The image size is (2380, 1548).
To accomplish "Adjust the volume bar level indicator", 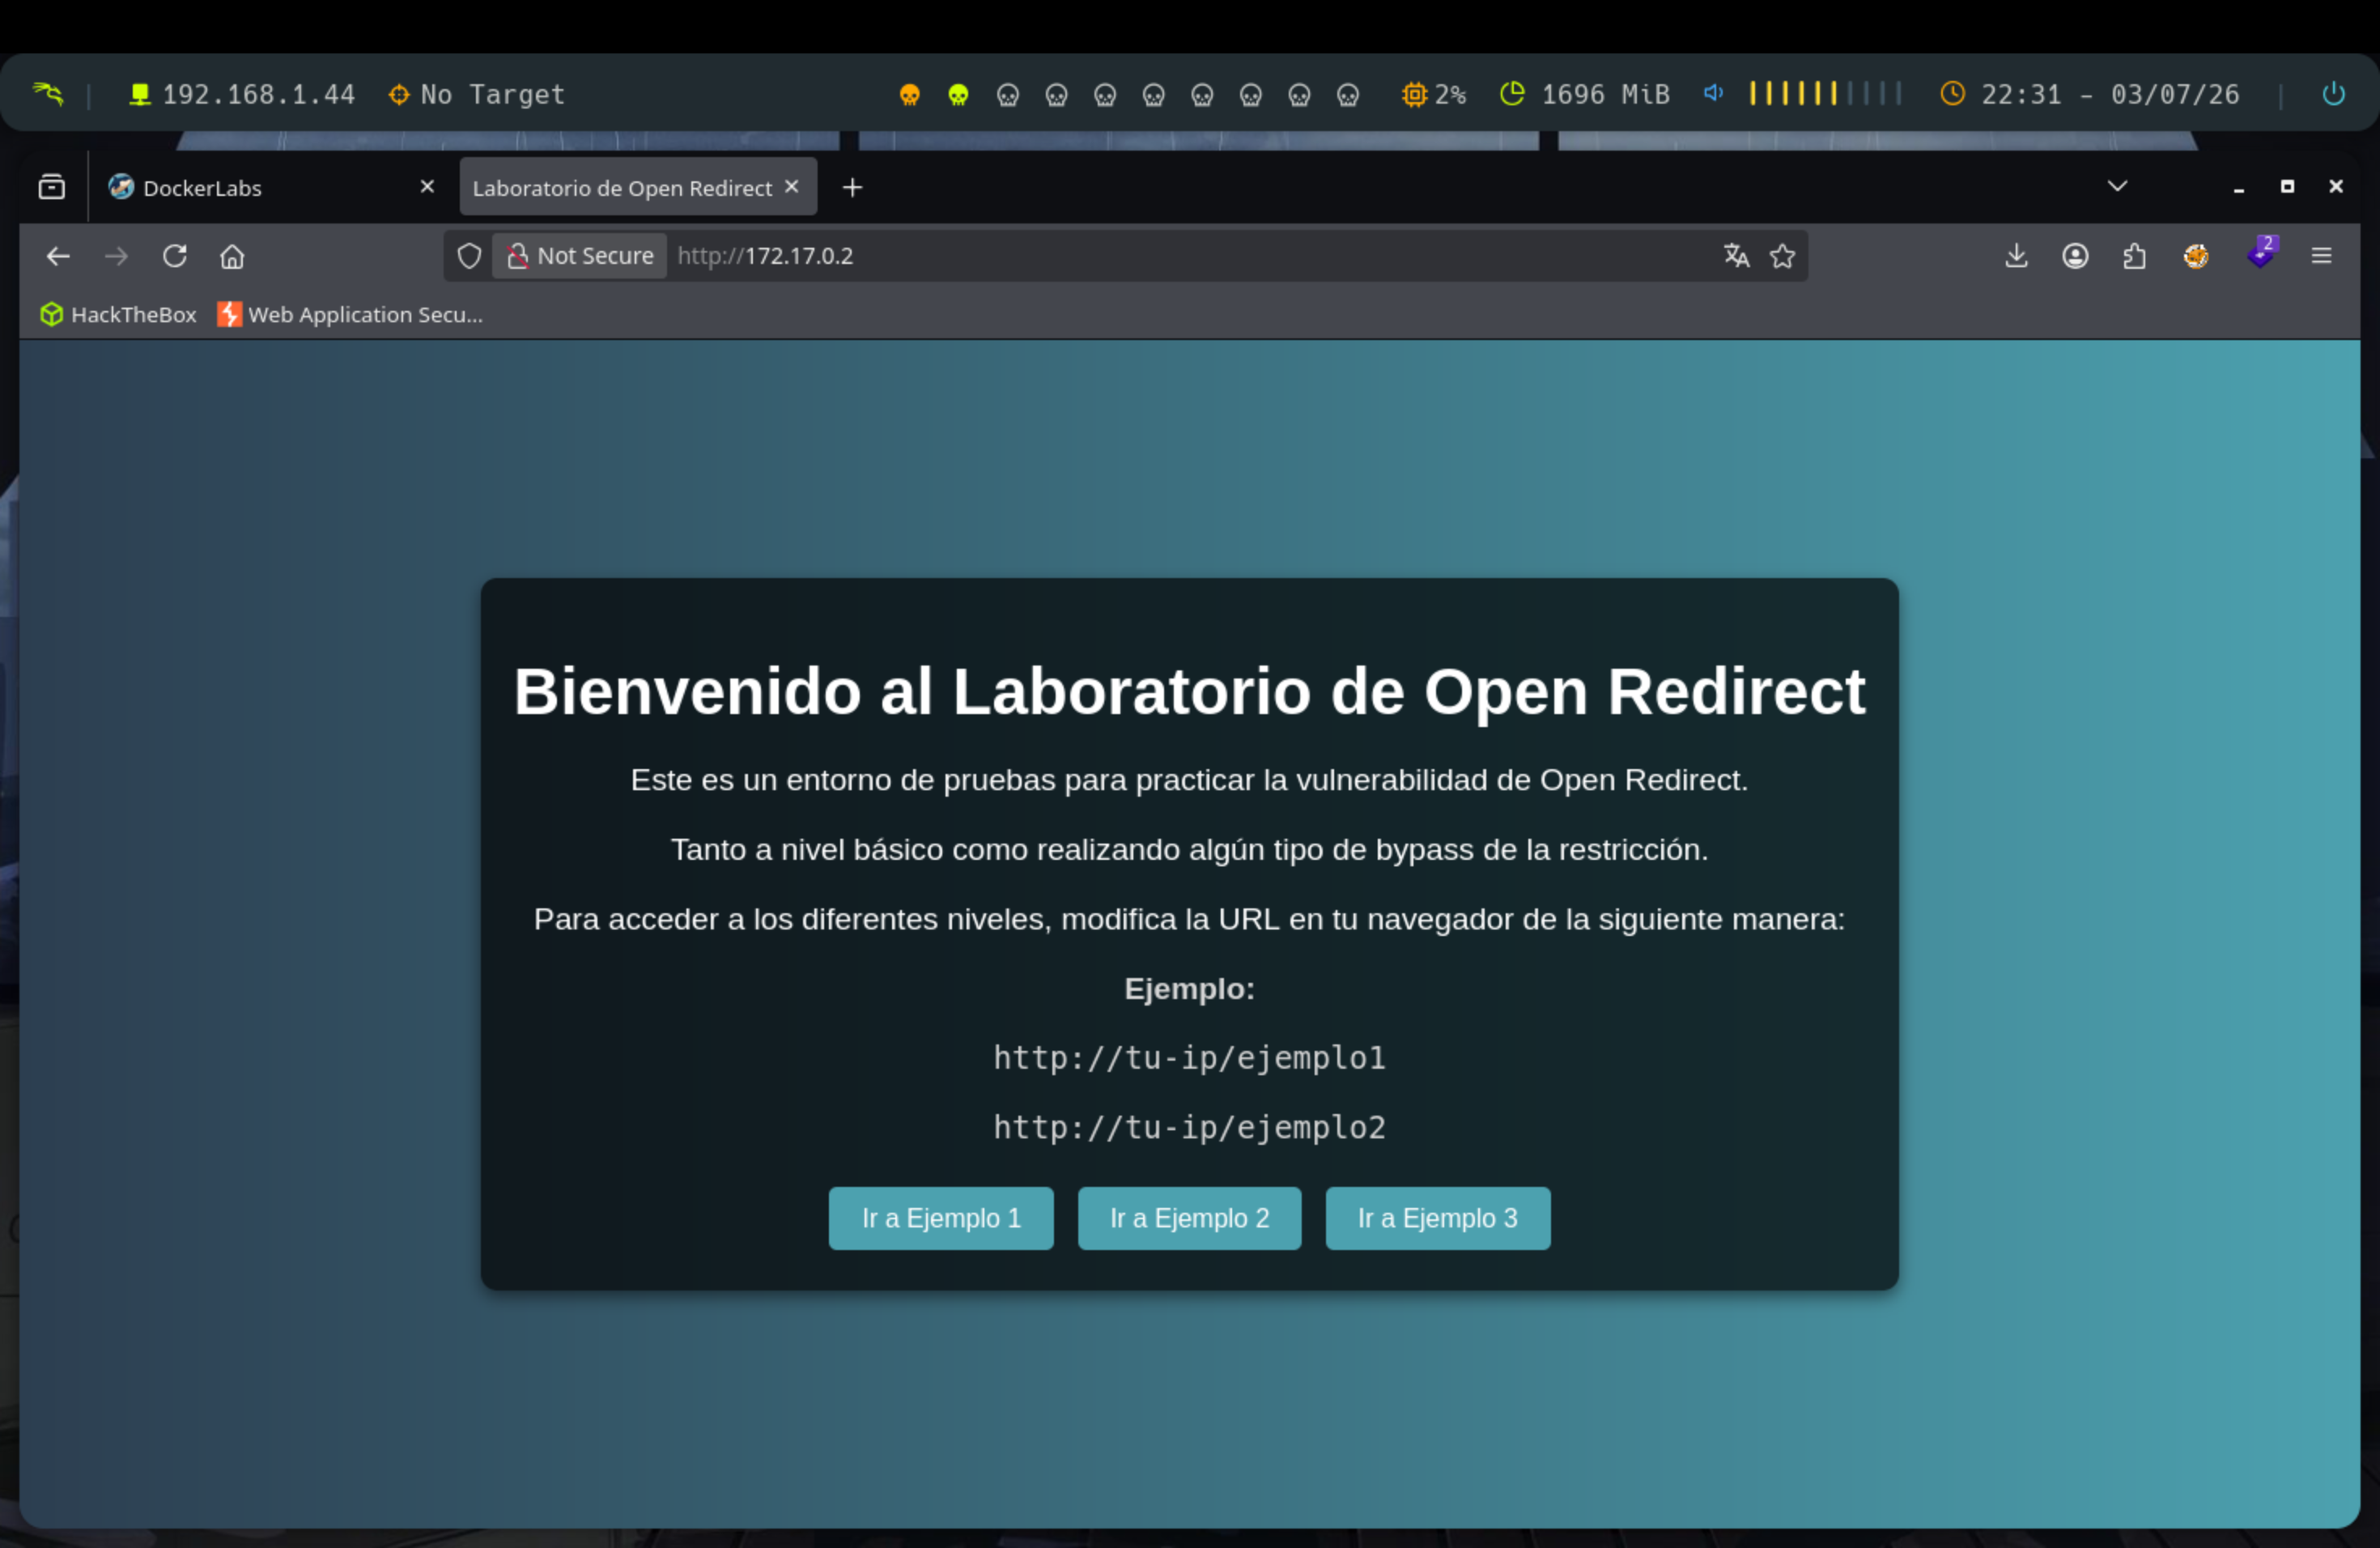I will point(1825,93).
